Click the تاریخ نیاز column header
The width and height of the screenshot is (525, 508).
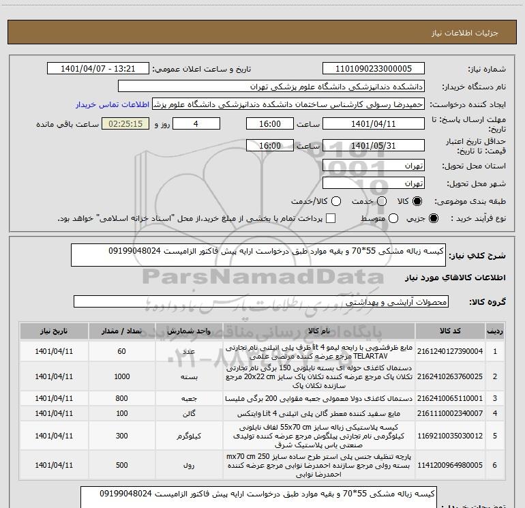[x=54, y=331]
